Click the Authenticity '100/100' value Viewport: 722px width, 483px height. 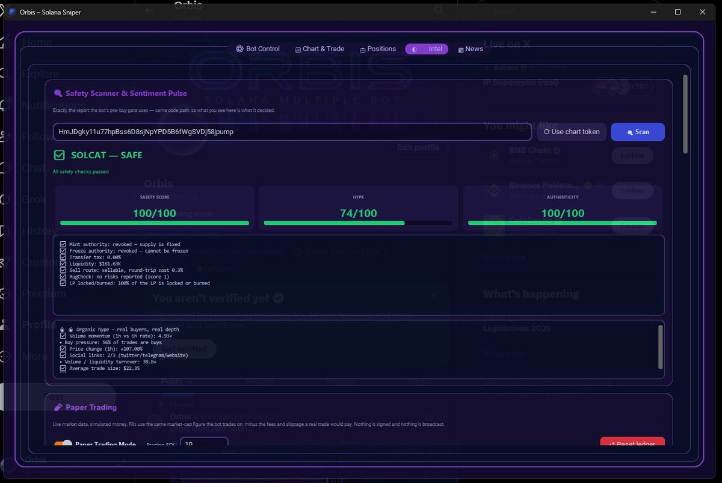point(563,214)
